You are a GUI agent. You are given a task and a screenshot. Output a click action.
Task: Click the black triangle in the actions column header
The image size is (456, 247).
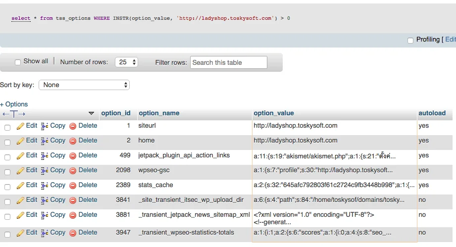pyautogui.click(x=91, y=113)
